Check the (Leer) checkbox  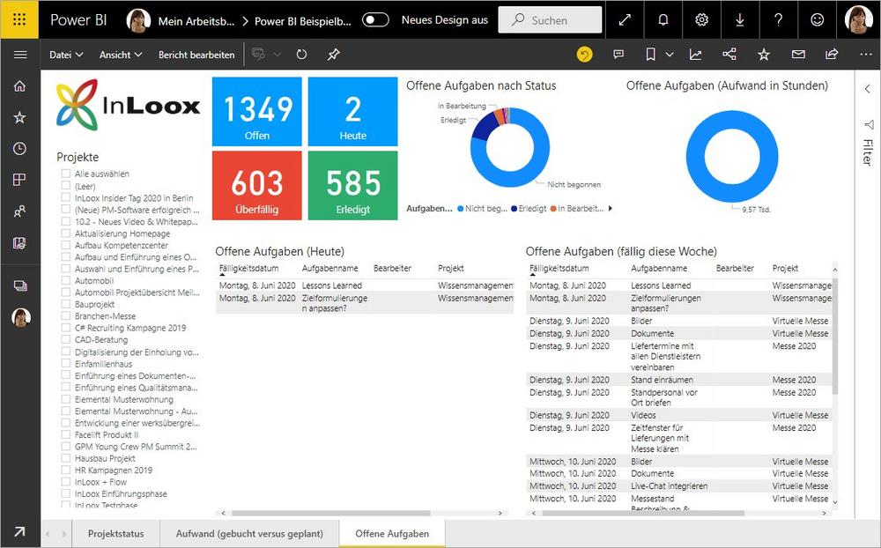click(66, 186)
